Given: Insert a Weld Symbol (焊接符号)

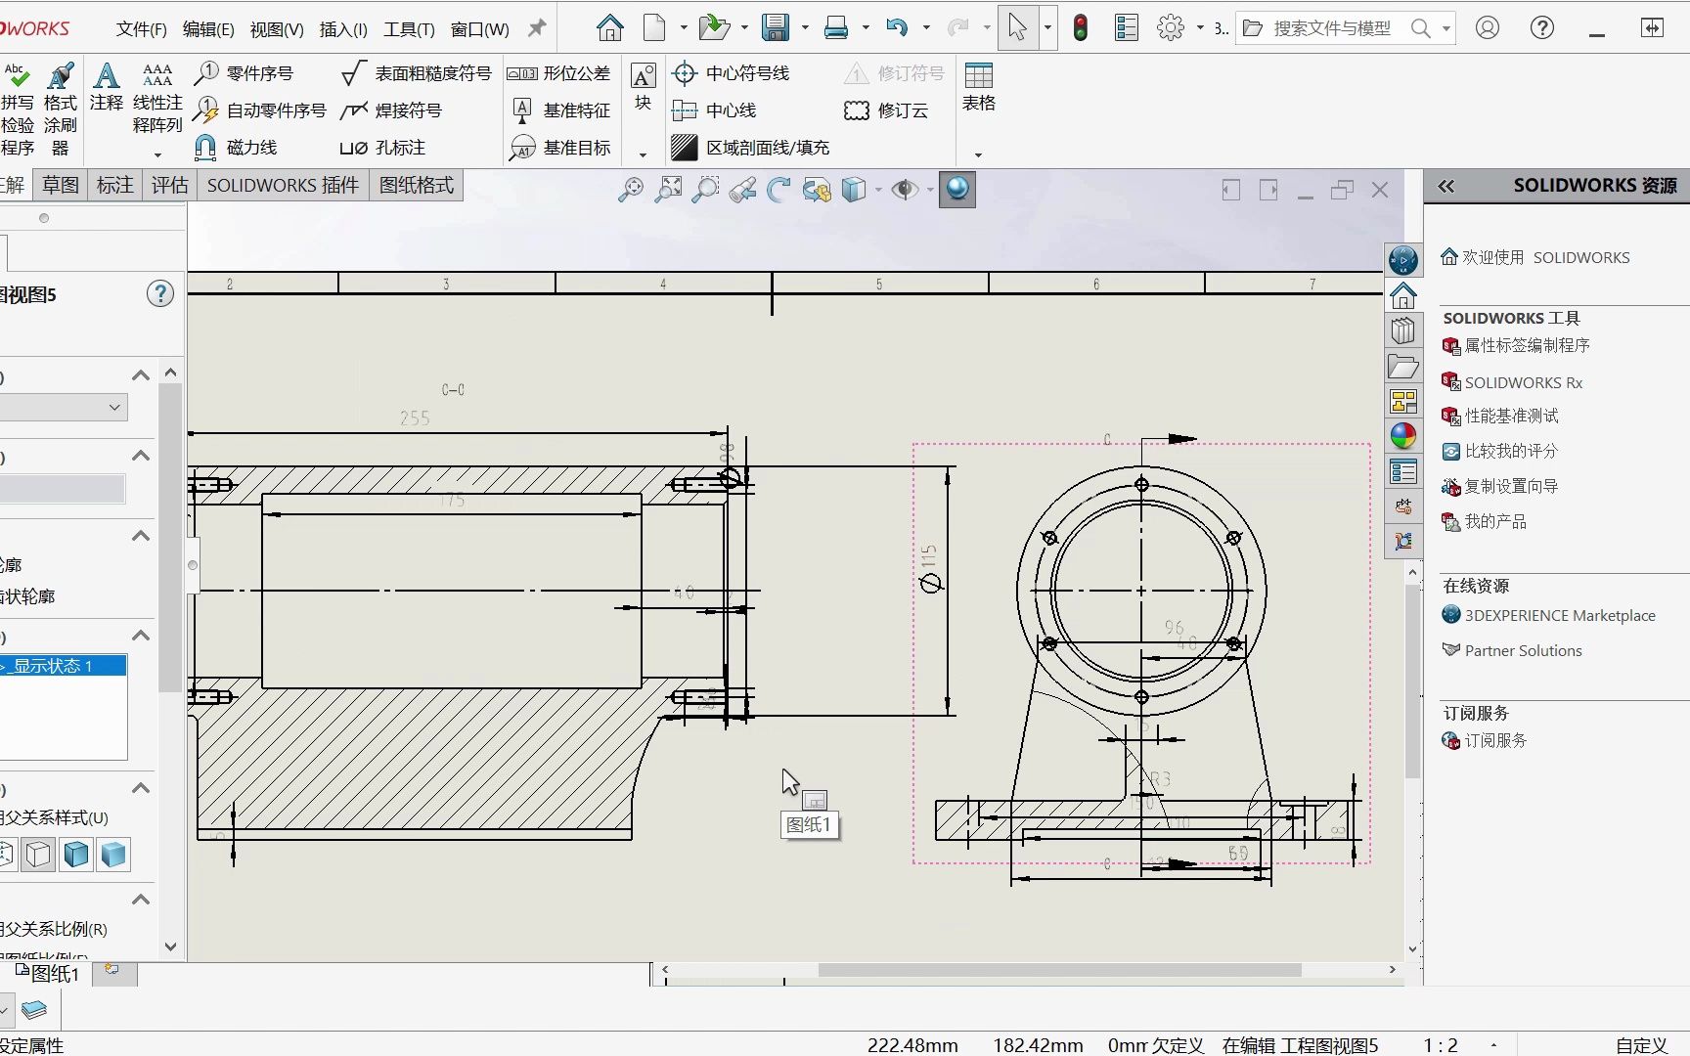Looking at the screenshot, I should 391,110.
